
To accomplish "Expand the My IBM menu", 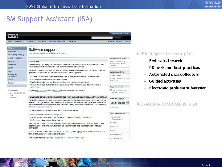I will 73,42.
